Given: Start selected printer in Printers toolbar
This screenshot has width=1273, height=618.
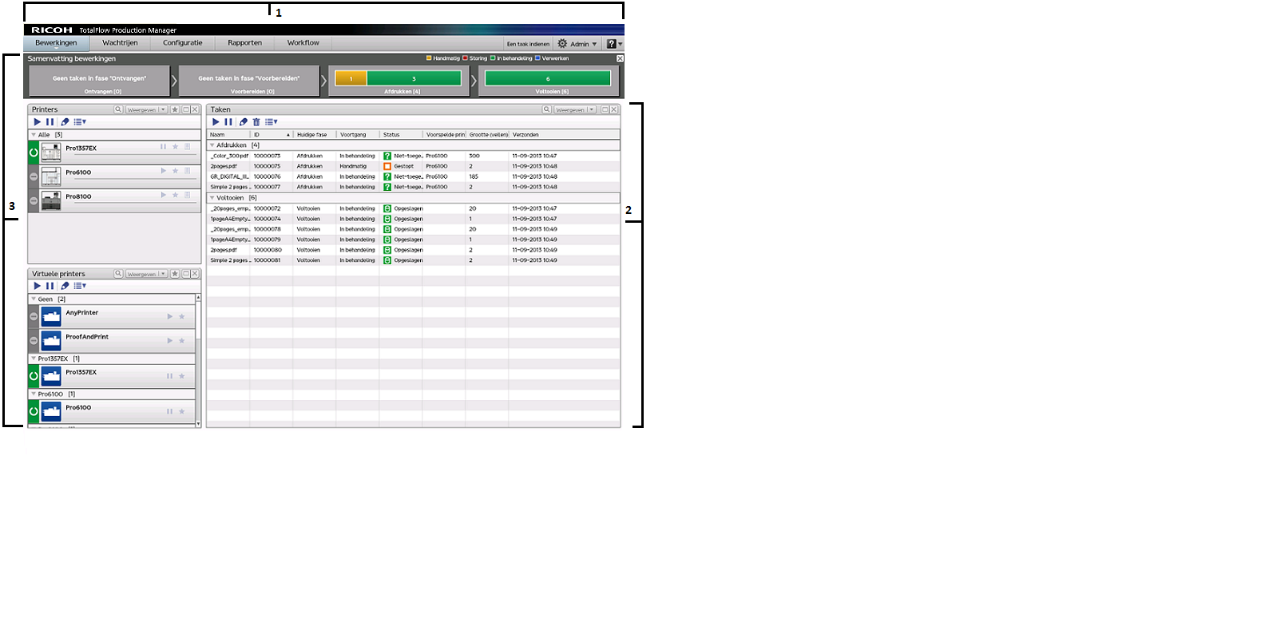Looking at the screenshot, I should click(x=37, y=122).
